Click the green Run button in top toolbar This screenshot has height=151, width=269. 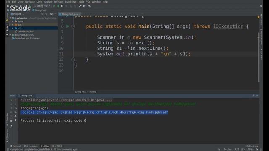54,6
